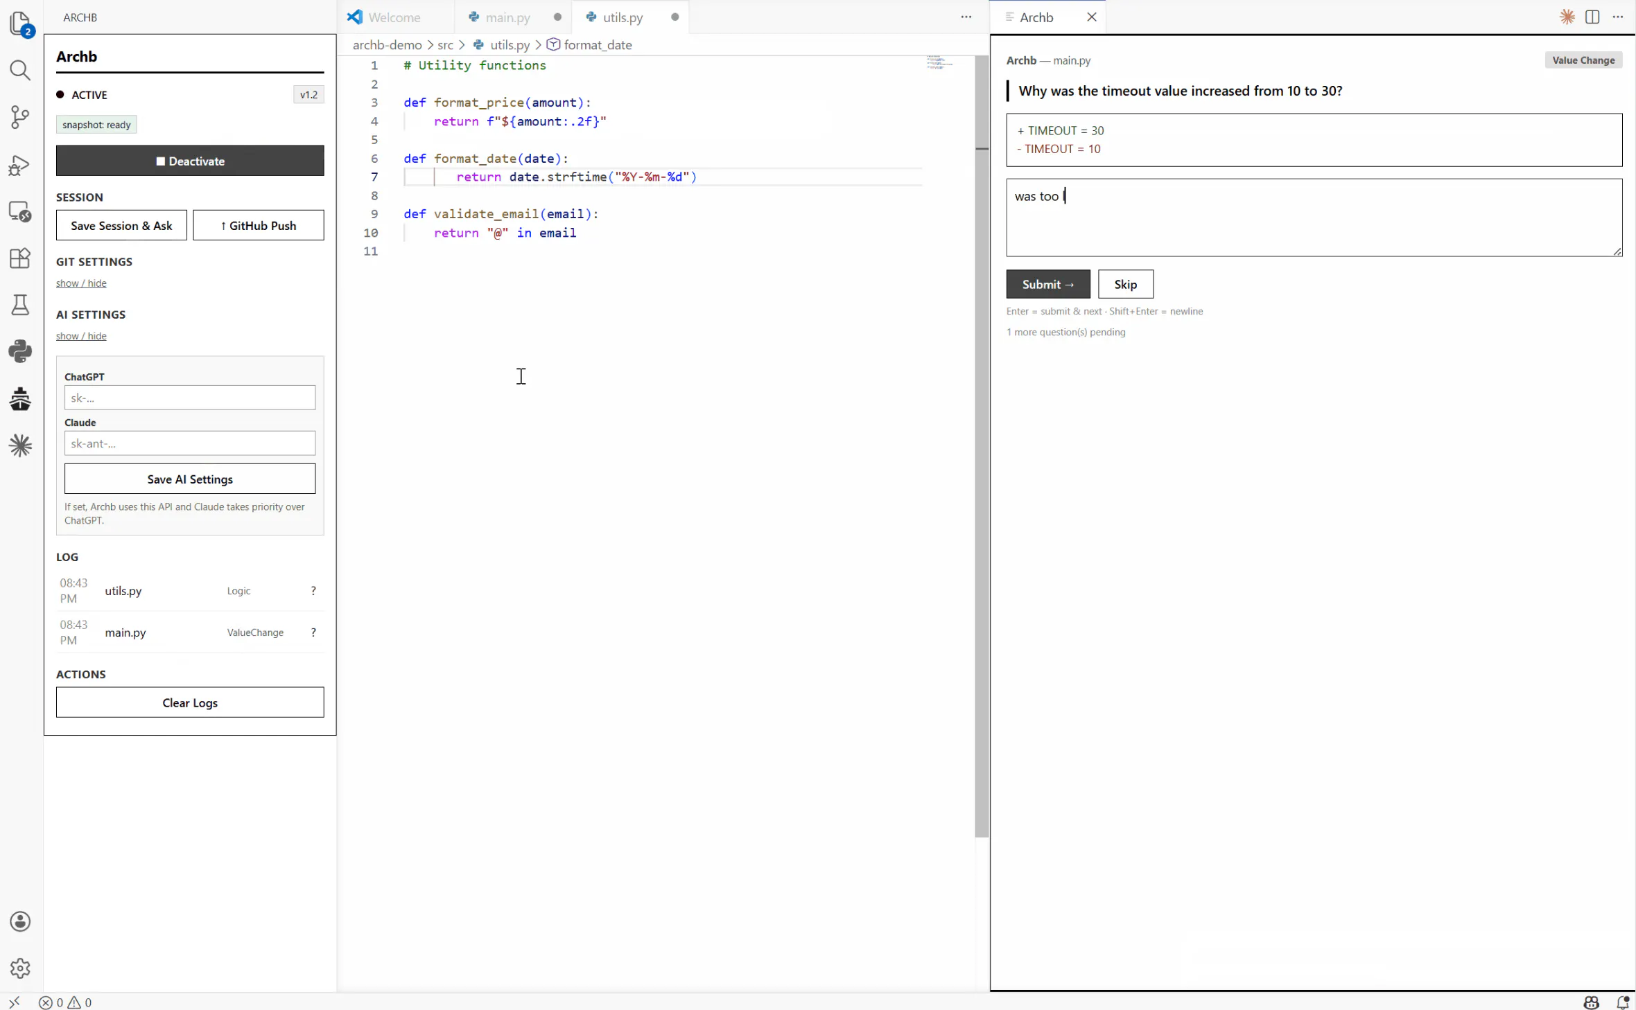Image resolution: width=1636 pixels, height=1010 pixels.
Task: Open the Search view icon
Action: [20, 70]
